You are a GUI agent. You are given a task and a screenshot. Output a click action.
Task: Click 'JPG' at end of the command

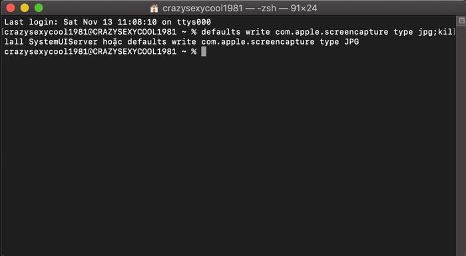coord(351,42)
